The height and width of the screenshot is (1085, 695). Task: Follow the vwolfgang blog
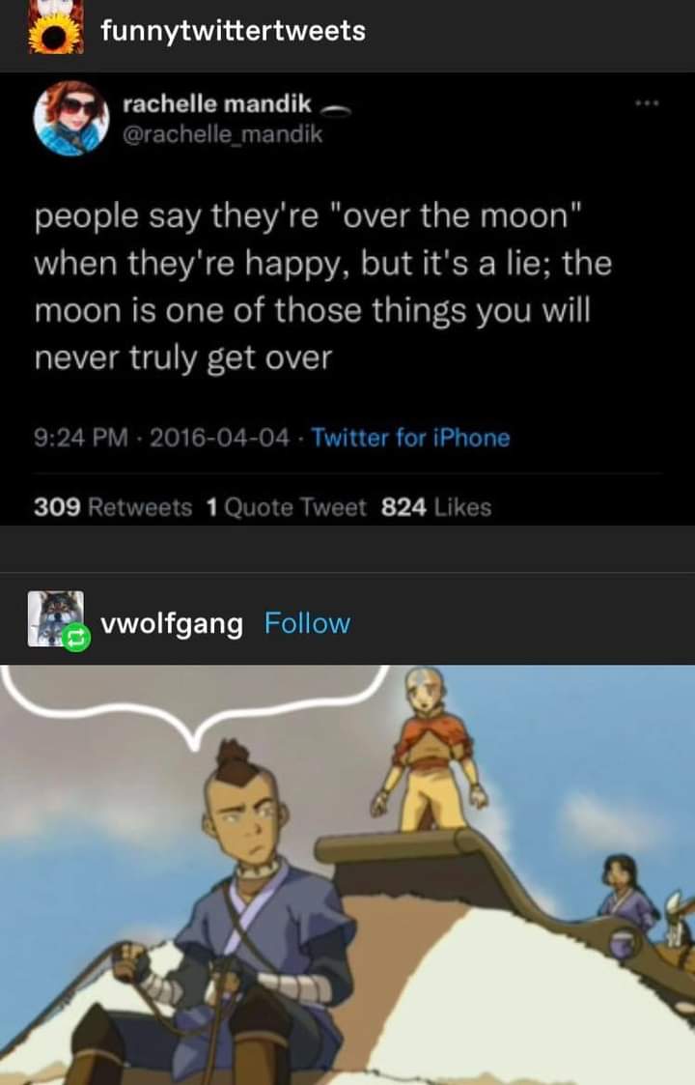click(307, 623)
